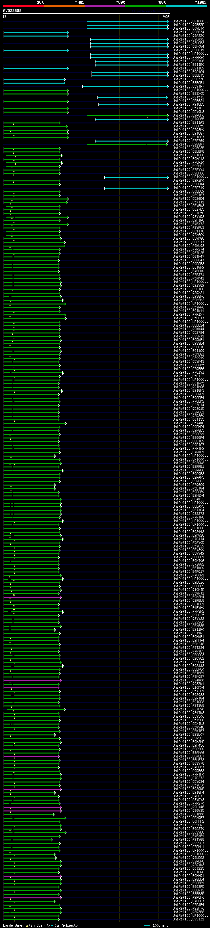Open the UniRef100_C5YJR7 entry
Viewport: 210px width, 928px height.
click(188, 87)
